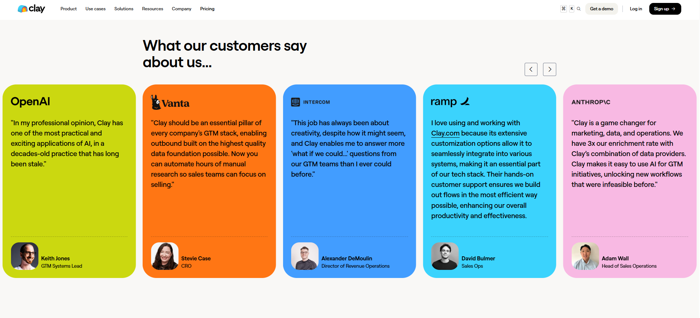The width and height of the screenshot is (700, 318).
Task: Click Log in link
Action: [636, 9]
